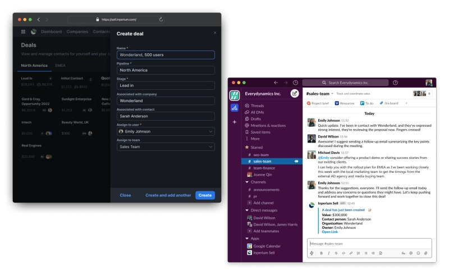This screenshot has width=449, height=275.
Task: Click the Close button in dialog footer
Action: (125, 195)
